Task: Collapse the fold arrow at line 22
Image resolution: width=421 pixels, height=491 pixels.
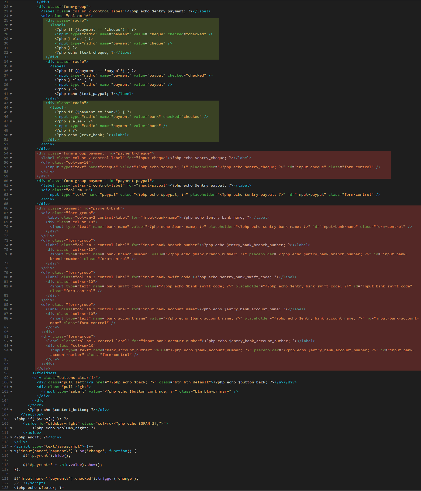Action: tap(11, 7)
